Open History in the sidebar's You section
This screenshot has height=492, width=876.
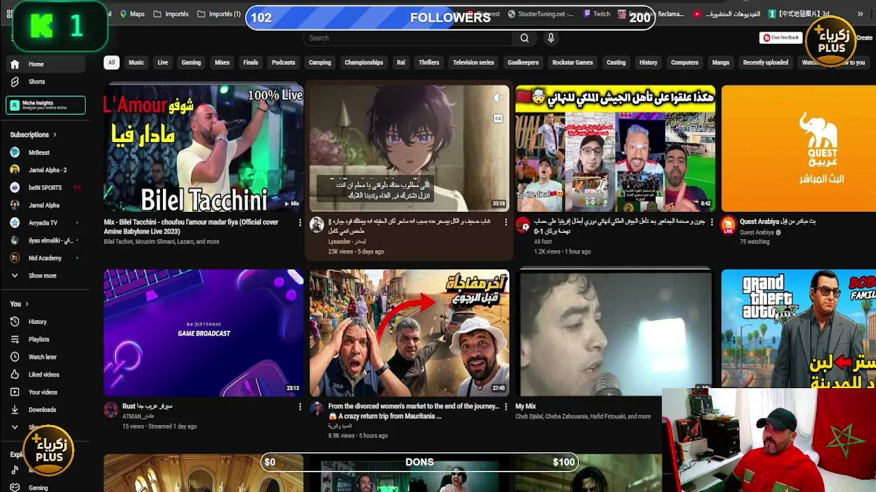[38, 322]
